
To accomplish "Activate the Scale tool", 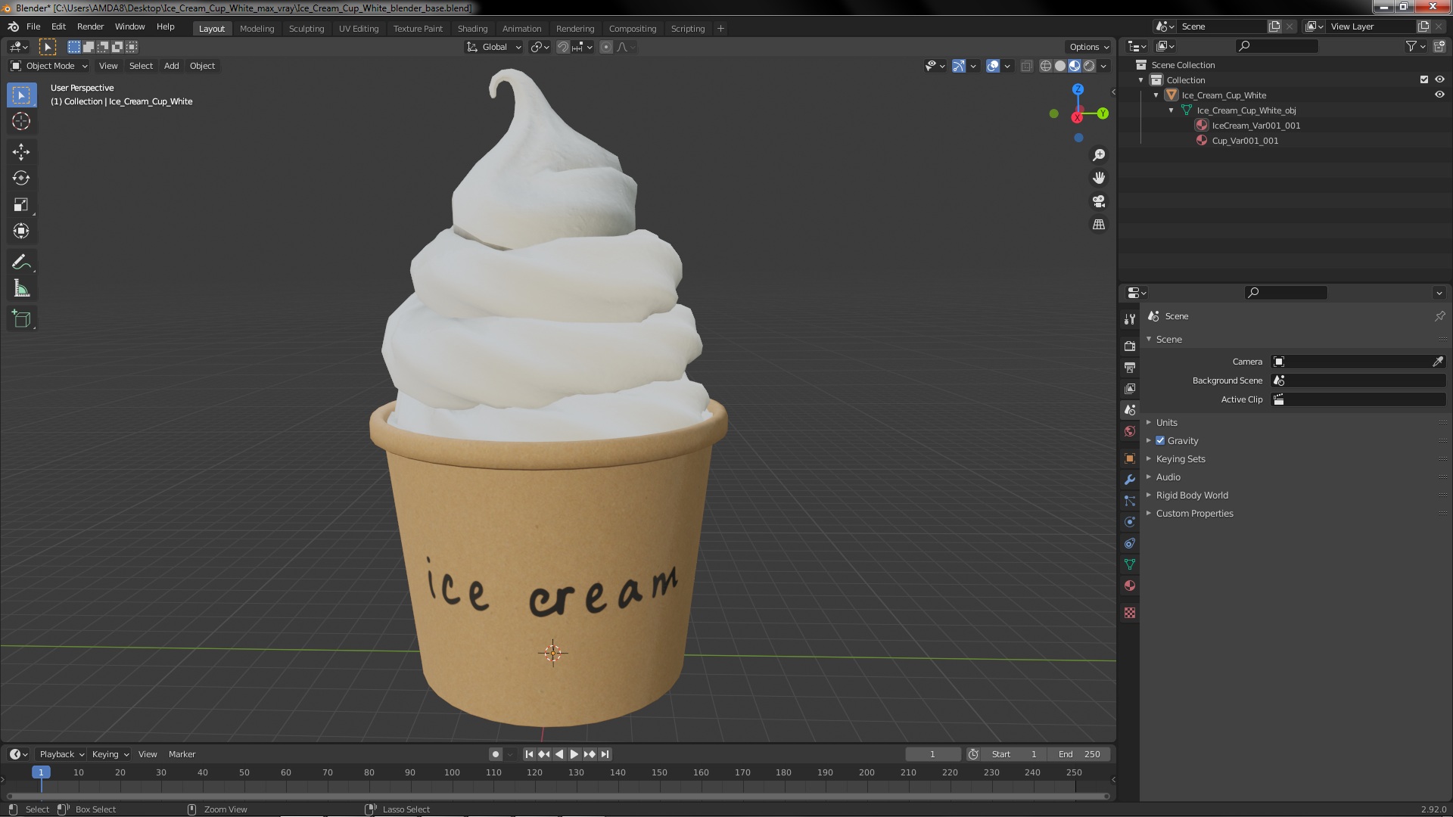I will 21,205.
